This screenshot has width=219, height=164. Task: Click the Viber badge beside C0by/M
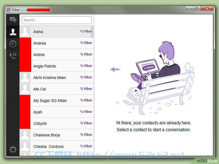pyautogui.click(x=86, y=123)
